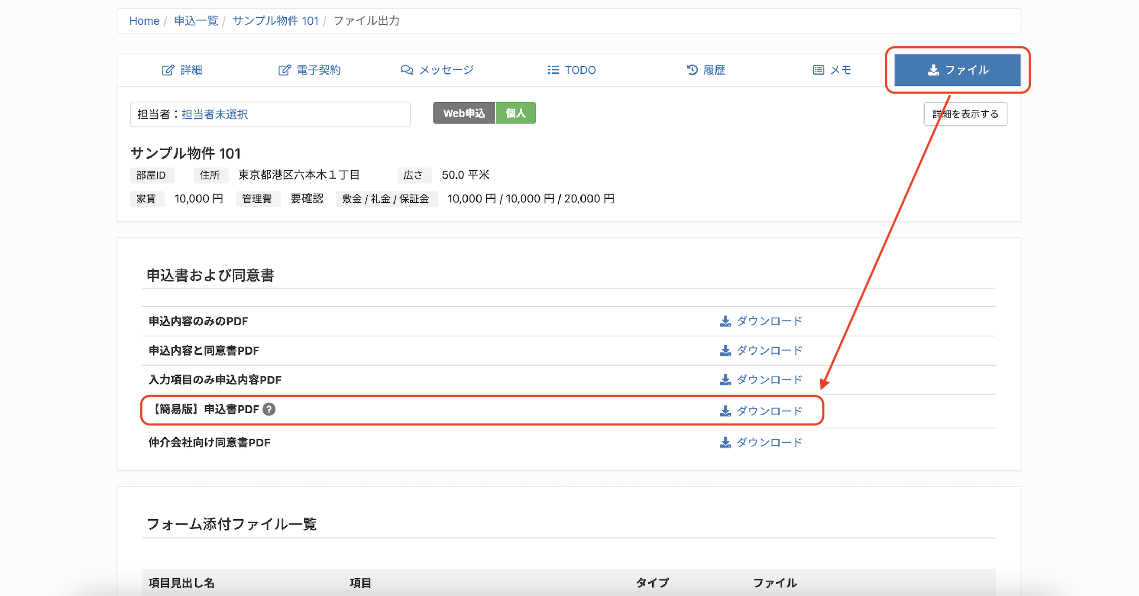Select the ファイル tab

(957, 70)
